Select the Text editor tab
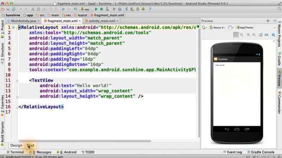This screenshot has width=282, height=158. pos(30,145)
